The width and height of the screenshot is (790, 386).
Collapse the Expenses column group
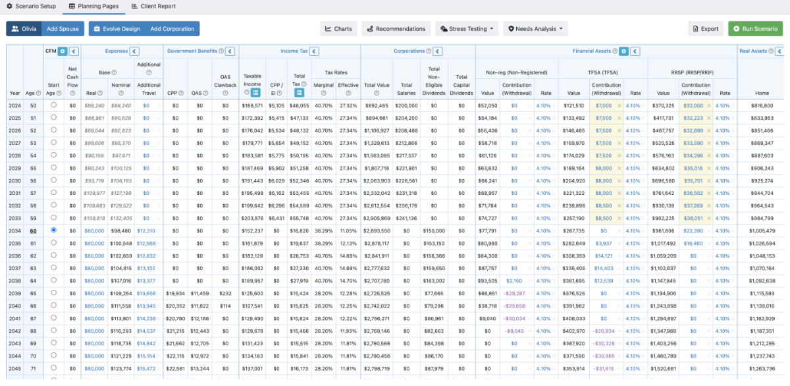[x=134, y=51]
